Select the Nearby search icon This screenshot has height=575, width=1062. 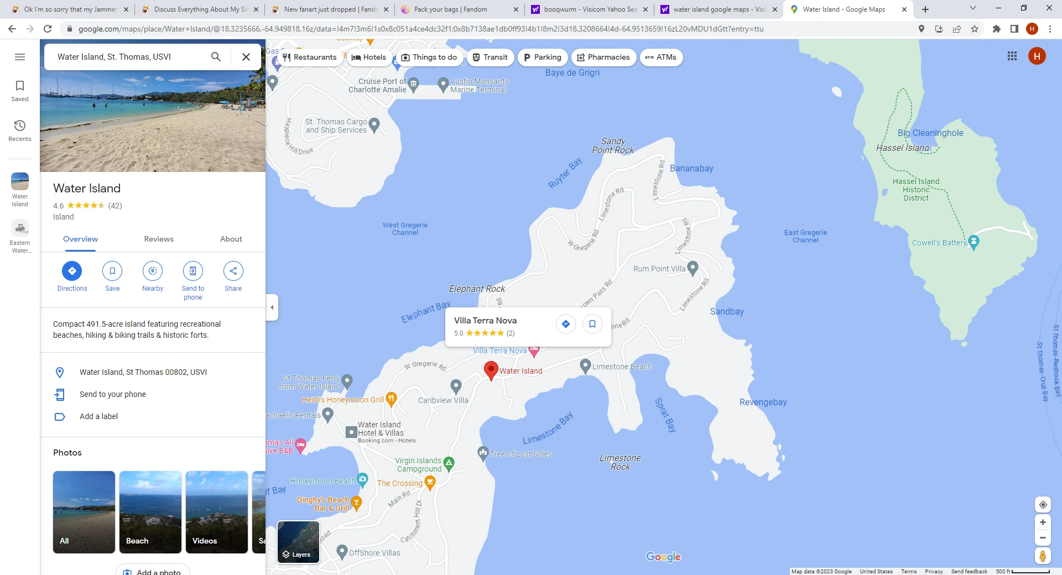pos(153,271)
